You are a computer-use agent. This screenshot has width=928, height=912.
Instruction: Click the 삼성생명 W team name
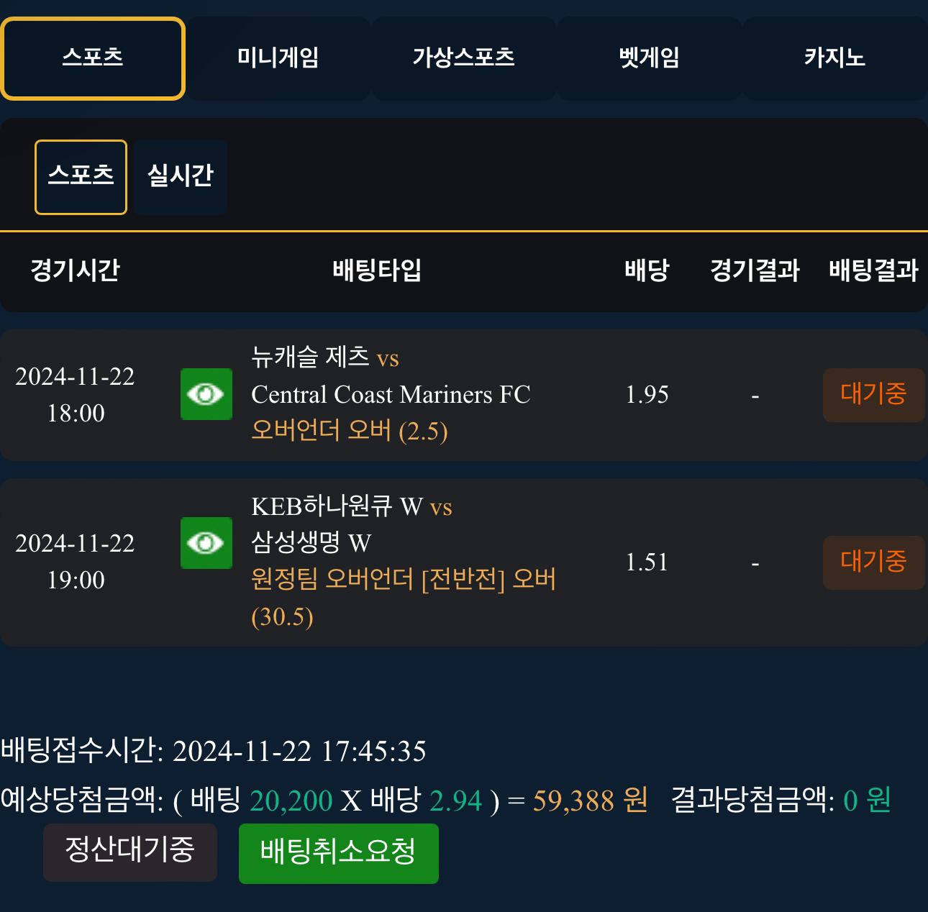tap(311, 542)
